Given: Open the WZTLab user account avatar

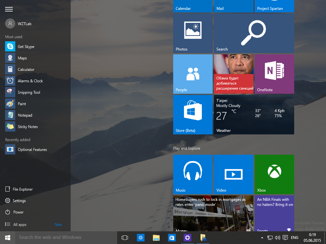Looking at the screenshot, I should pos(10,24).
